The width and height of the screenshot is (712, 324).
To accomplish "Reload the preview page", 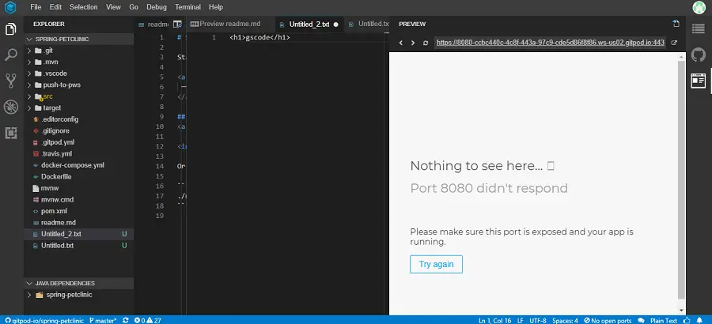I will 426,43.
